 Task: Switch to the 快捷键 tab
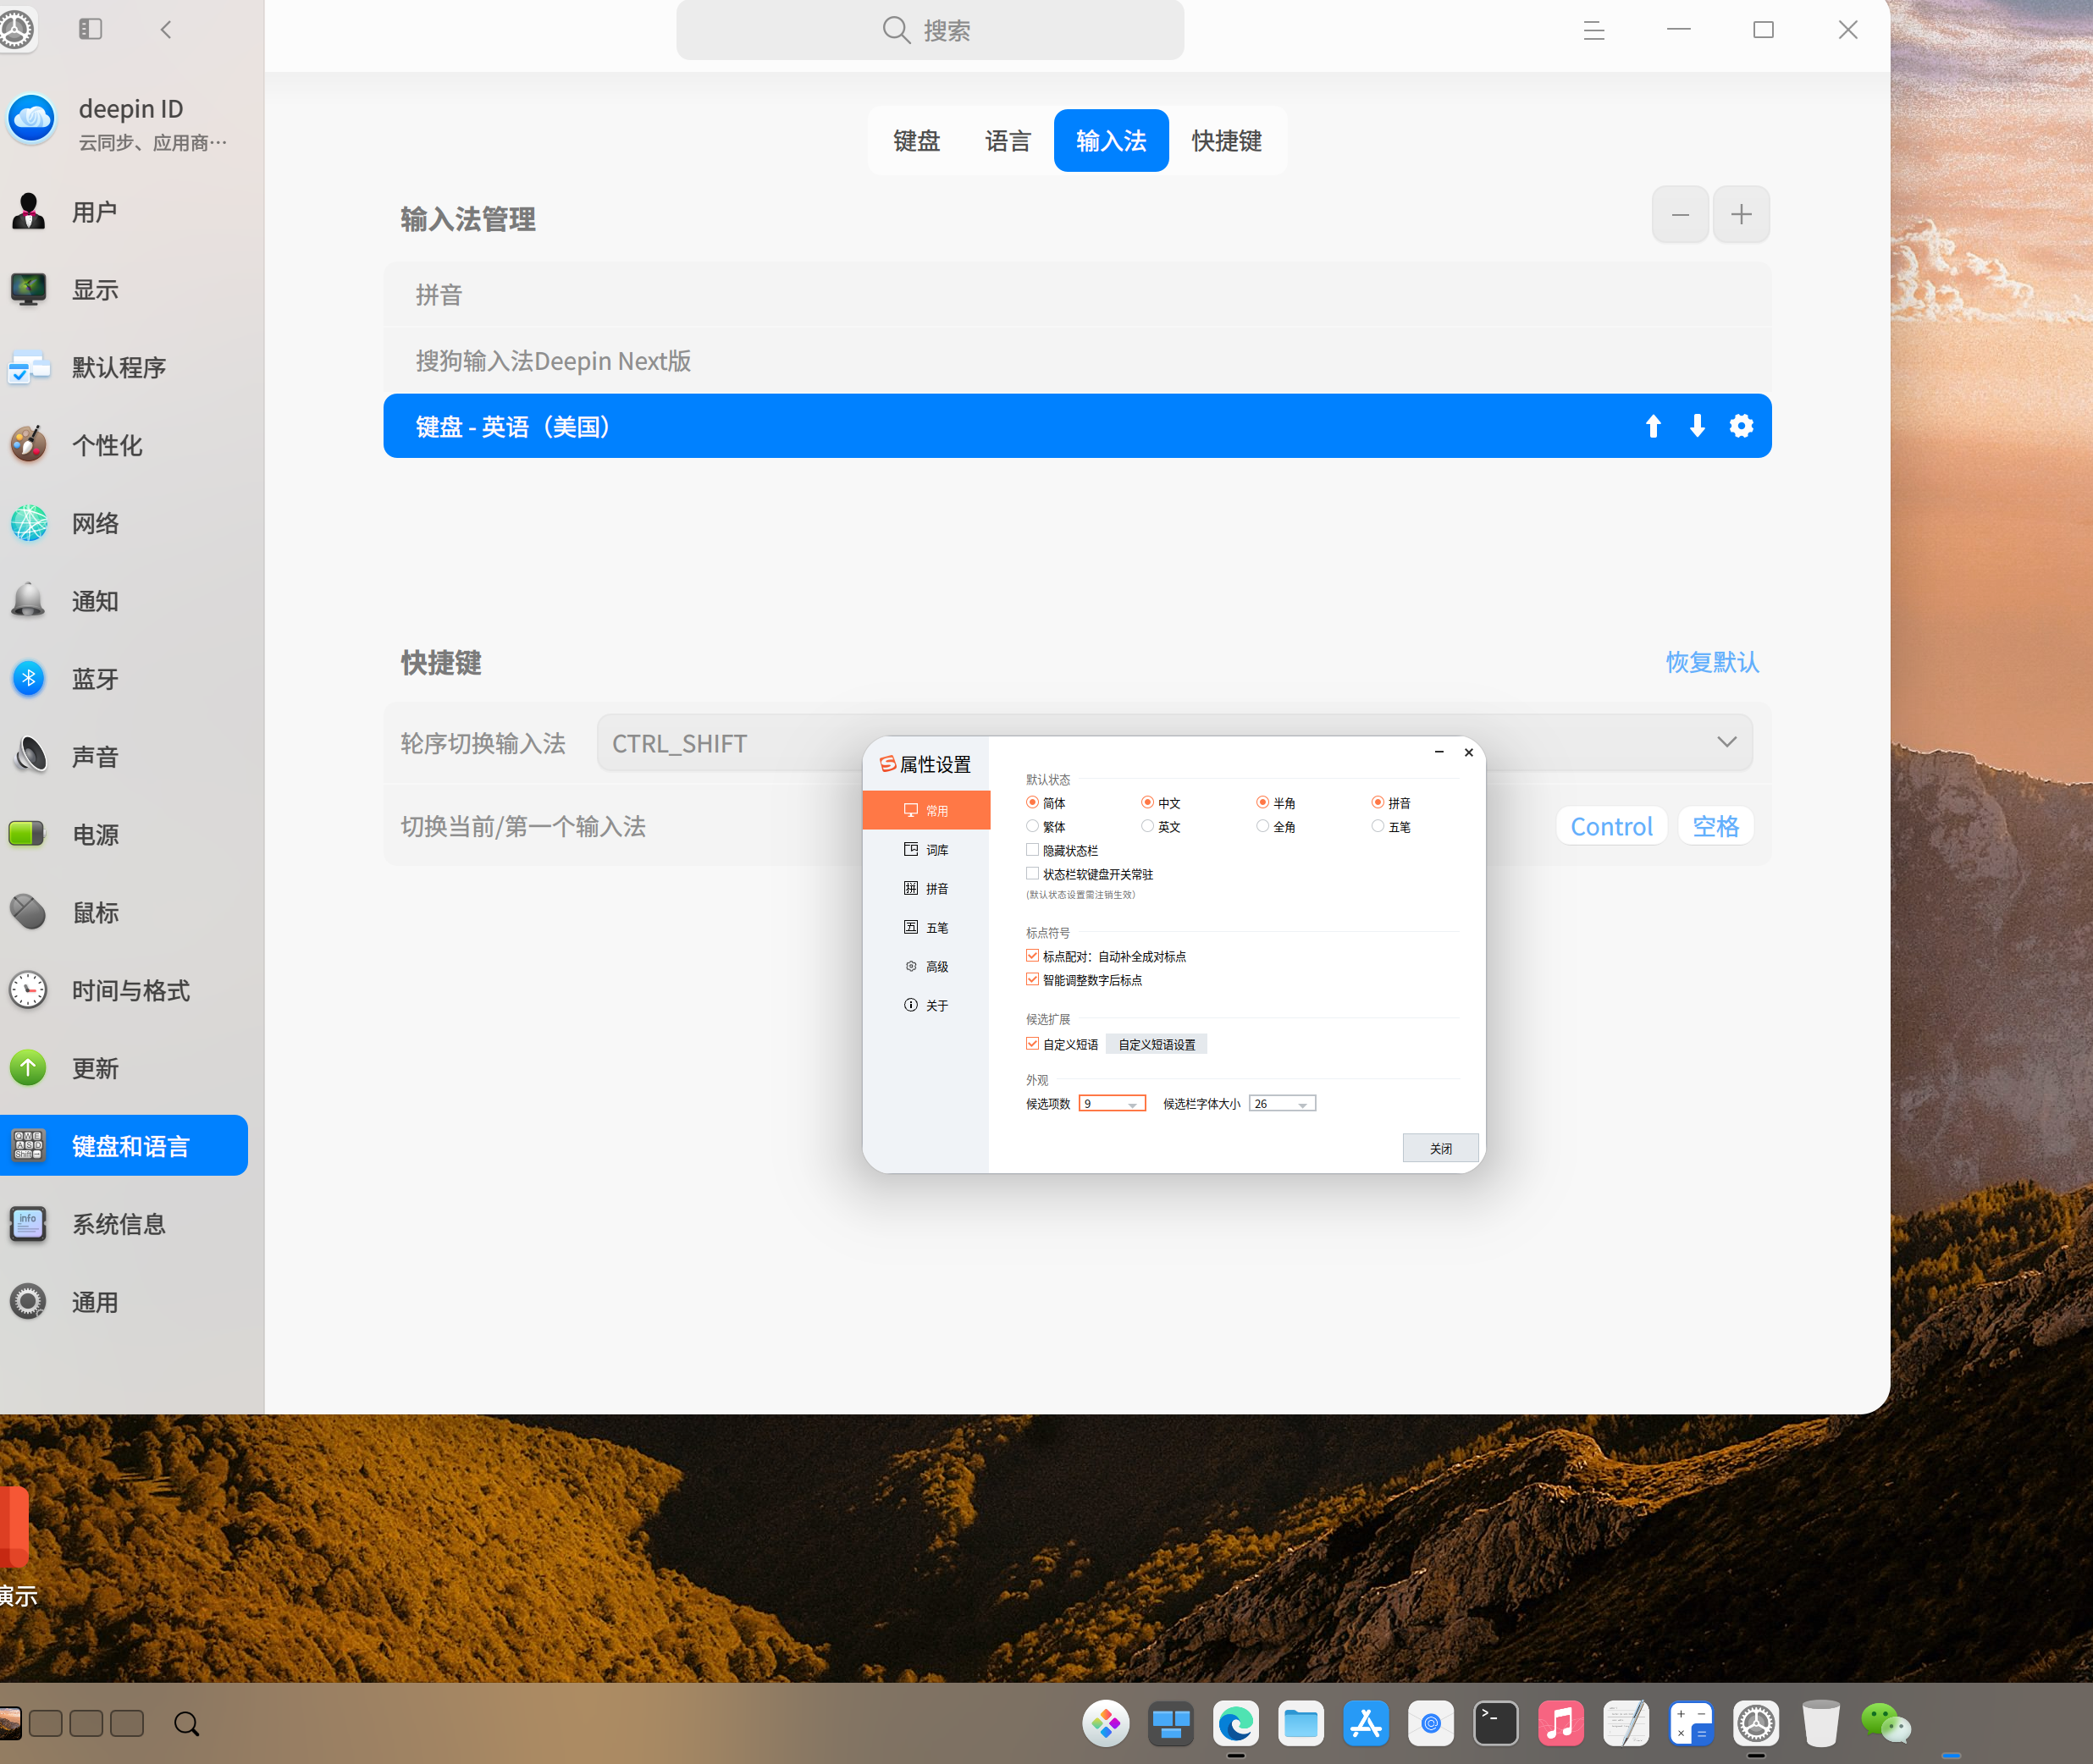1226,141
